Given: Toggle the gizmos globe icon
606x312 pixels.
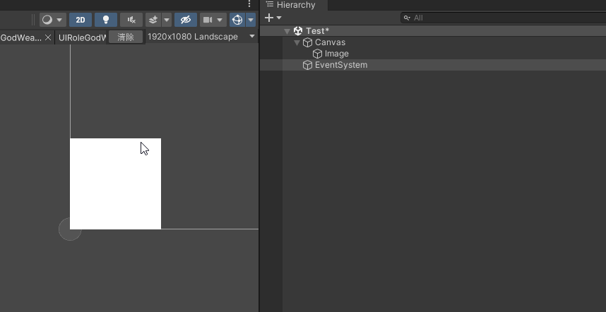Looking at the screenshot, I should coord(237,20).
